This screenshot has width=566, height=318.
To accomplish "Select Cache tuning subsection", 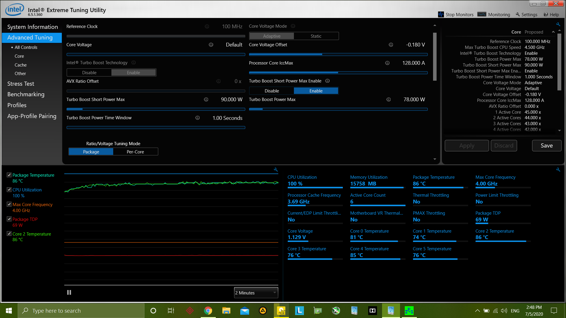I will 21,65.
